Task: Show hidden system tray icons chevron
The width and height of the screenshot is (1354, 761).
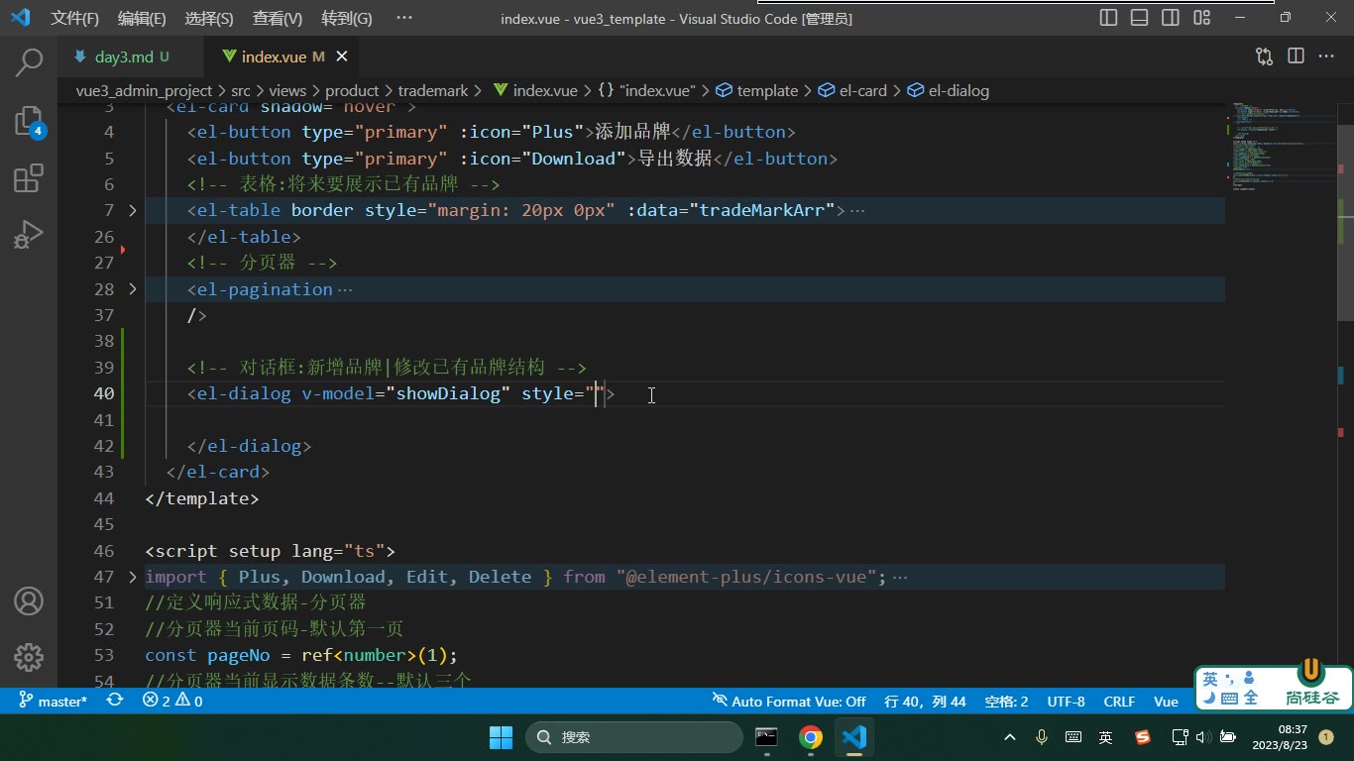Action: [1010, 737]
